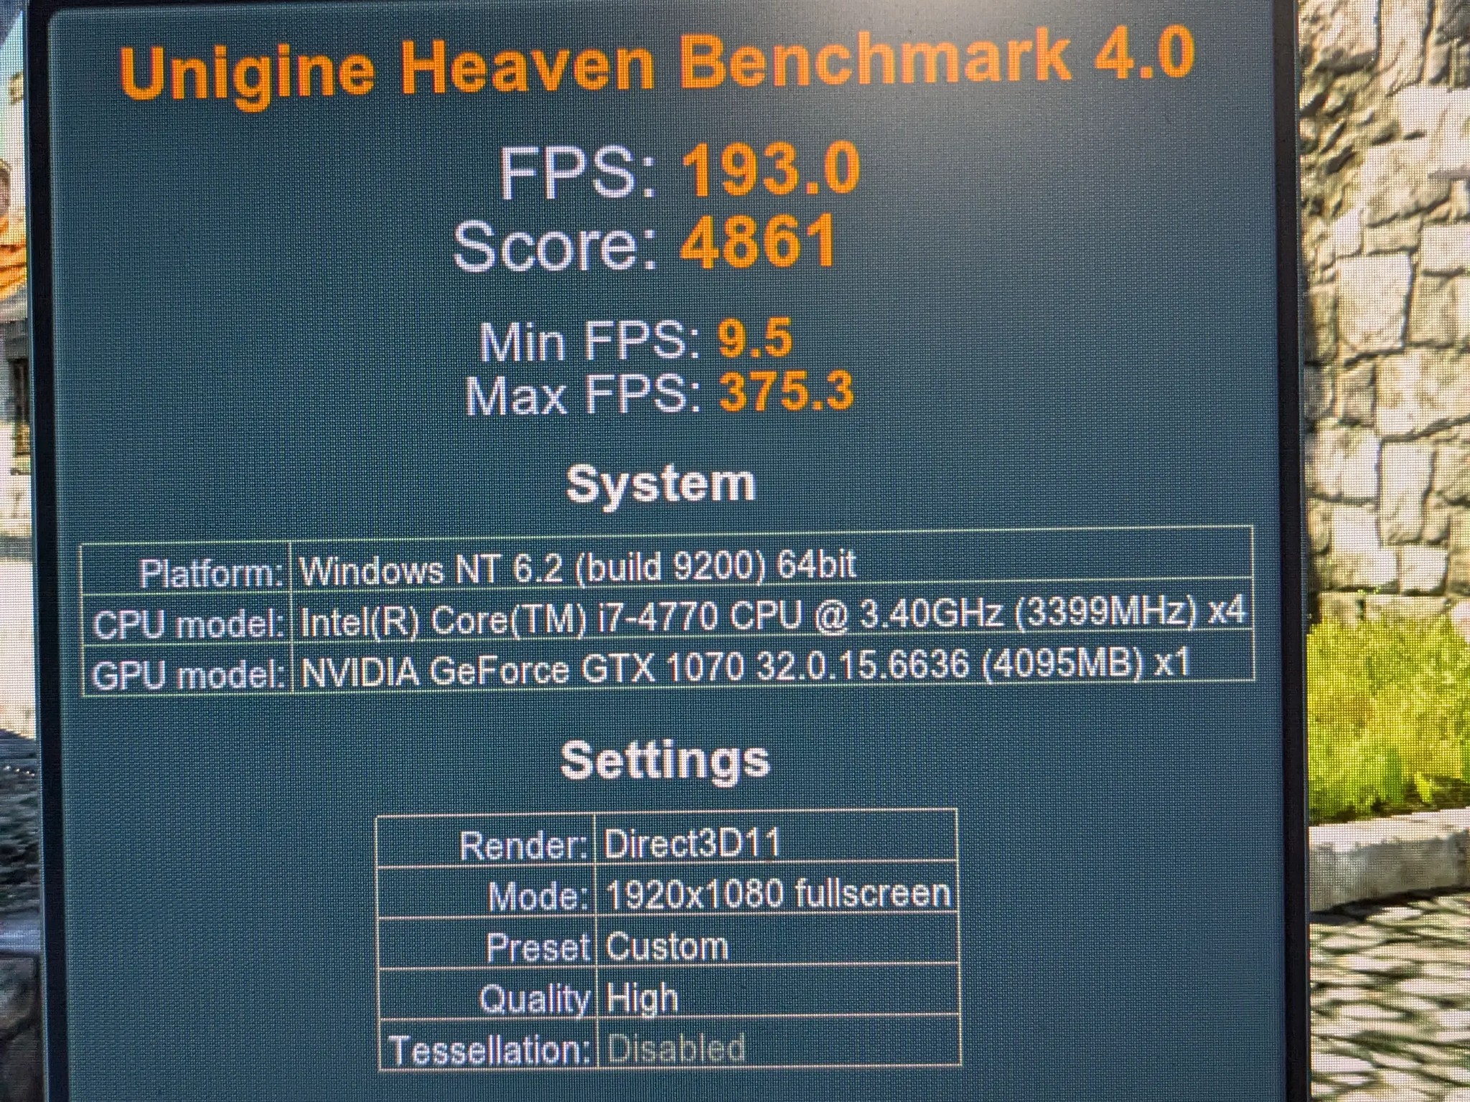Select the FPS value 193.0

[770, 169]
